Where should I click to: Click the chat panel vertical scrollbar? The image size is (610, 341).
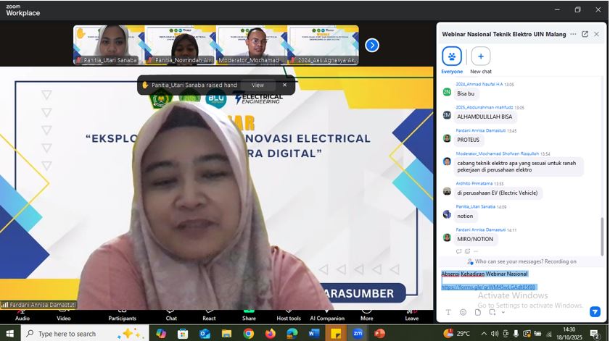[601, 235]
